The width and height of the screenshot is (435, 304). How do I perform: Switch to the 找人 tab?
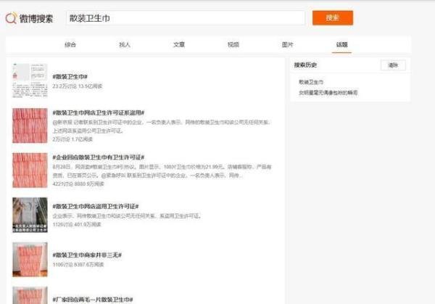pos(125,44)
